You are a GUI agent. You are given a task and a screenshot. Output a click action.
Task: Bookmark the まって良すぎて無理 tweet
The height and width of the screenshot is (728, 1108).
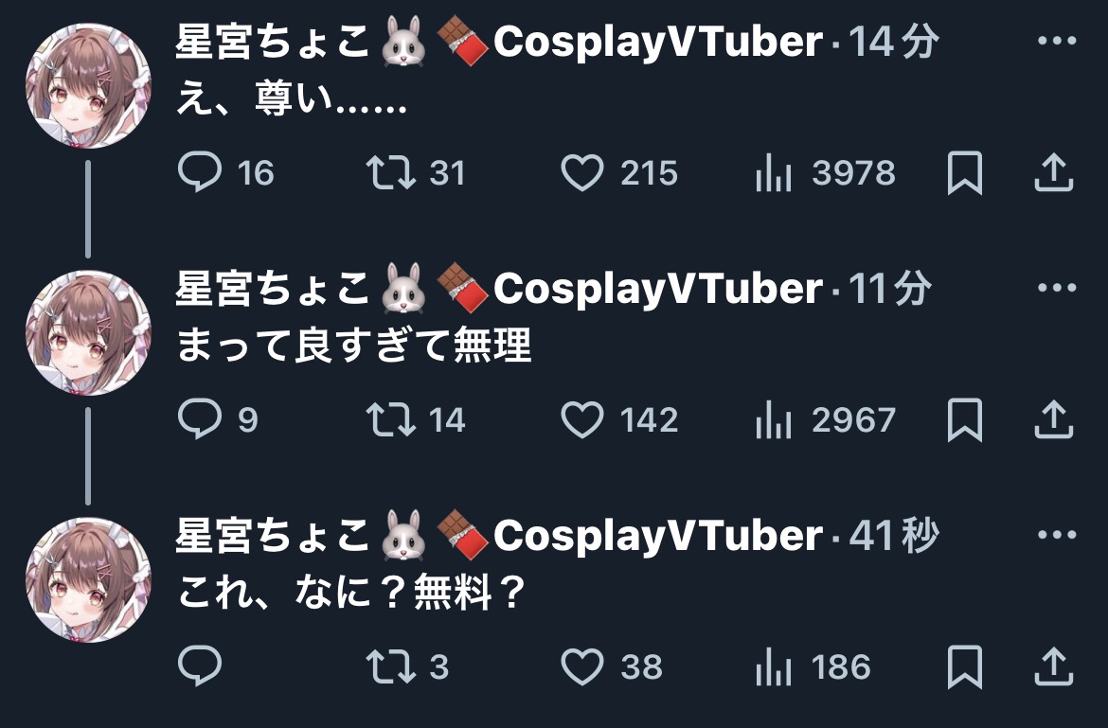click(x=965, y=419)
